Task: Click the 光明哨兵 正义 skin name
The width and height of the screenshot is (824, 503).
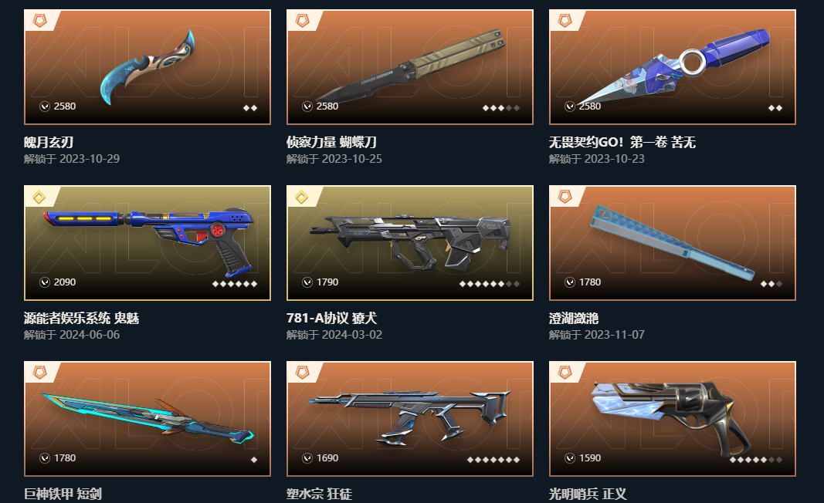Action: [588, 494]
